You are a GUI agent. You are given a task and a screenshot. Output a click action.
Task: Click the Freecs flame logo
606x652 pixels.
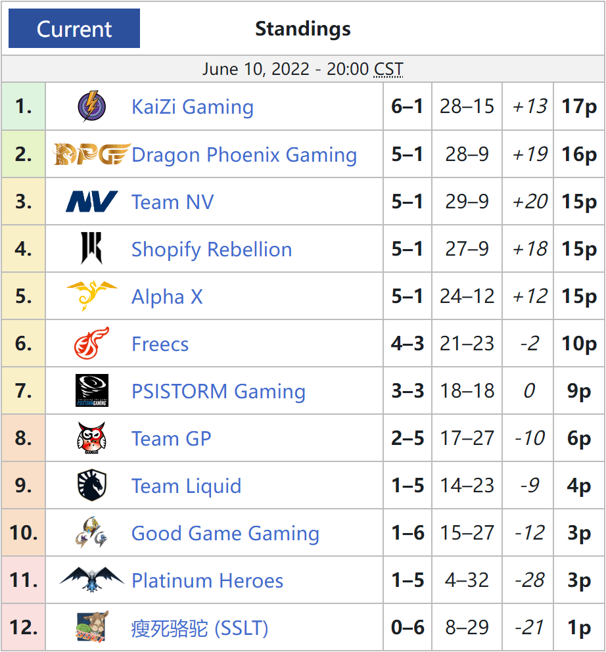pos(92,343)
